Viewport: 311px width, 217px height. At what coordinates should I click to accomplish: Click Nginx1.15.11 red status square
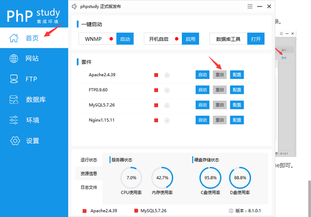click(x=156, y=121)
